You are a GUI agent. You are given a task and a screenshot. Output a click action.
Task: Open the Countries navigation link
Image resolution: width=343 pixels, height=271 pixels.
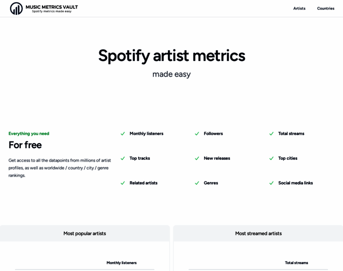pyautogui.click(x=325, y=8)
